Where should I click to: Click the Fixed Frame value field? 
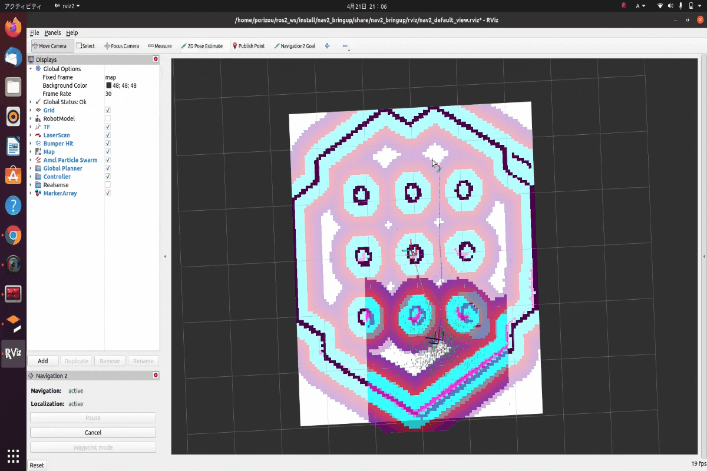[x=124, y=77]
